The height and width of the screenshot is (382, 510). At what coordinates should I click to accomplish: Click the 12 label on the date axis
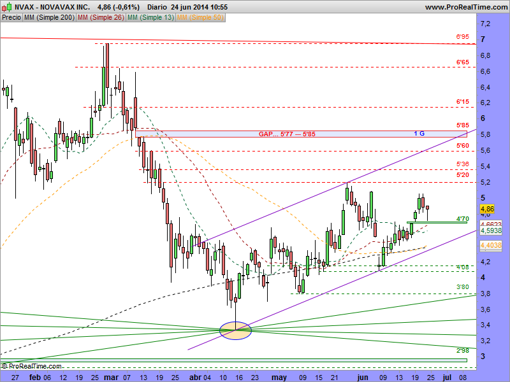[x=63, y=378]
